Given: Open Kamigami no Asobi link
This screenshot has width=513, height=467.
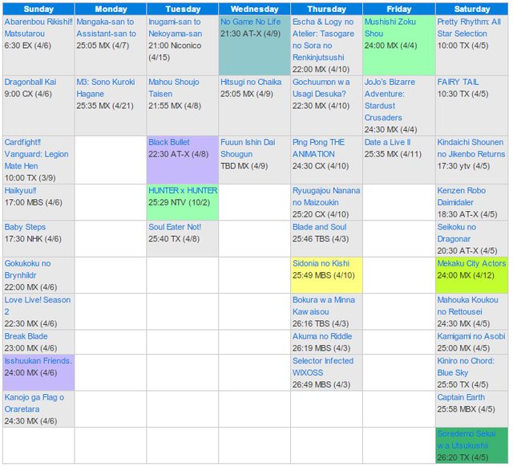Looking at the screenshot, I should 471,336.
